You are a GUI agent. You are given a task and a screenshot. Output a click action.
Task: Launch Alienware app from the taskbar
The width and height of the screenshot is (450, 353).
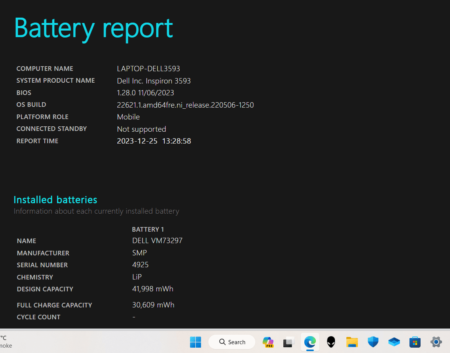click(331, 342)
